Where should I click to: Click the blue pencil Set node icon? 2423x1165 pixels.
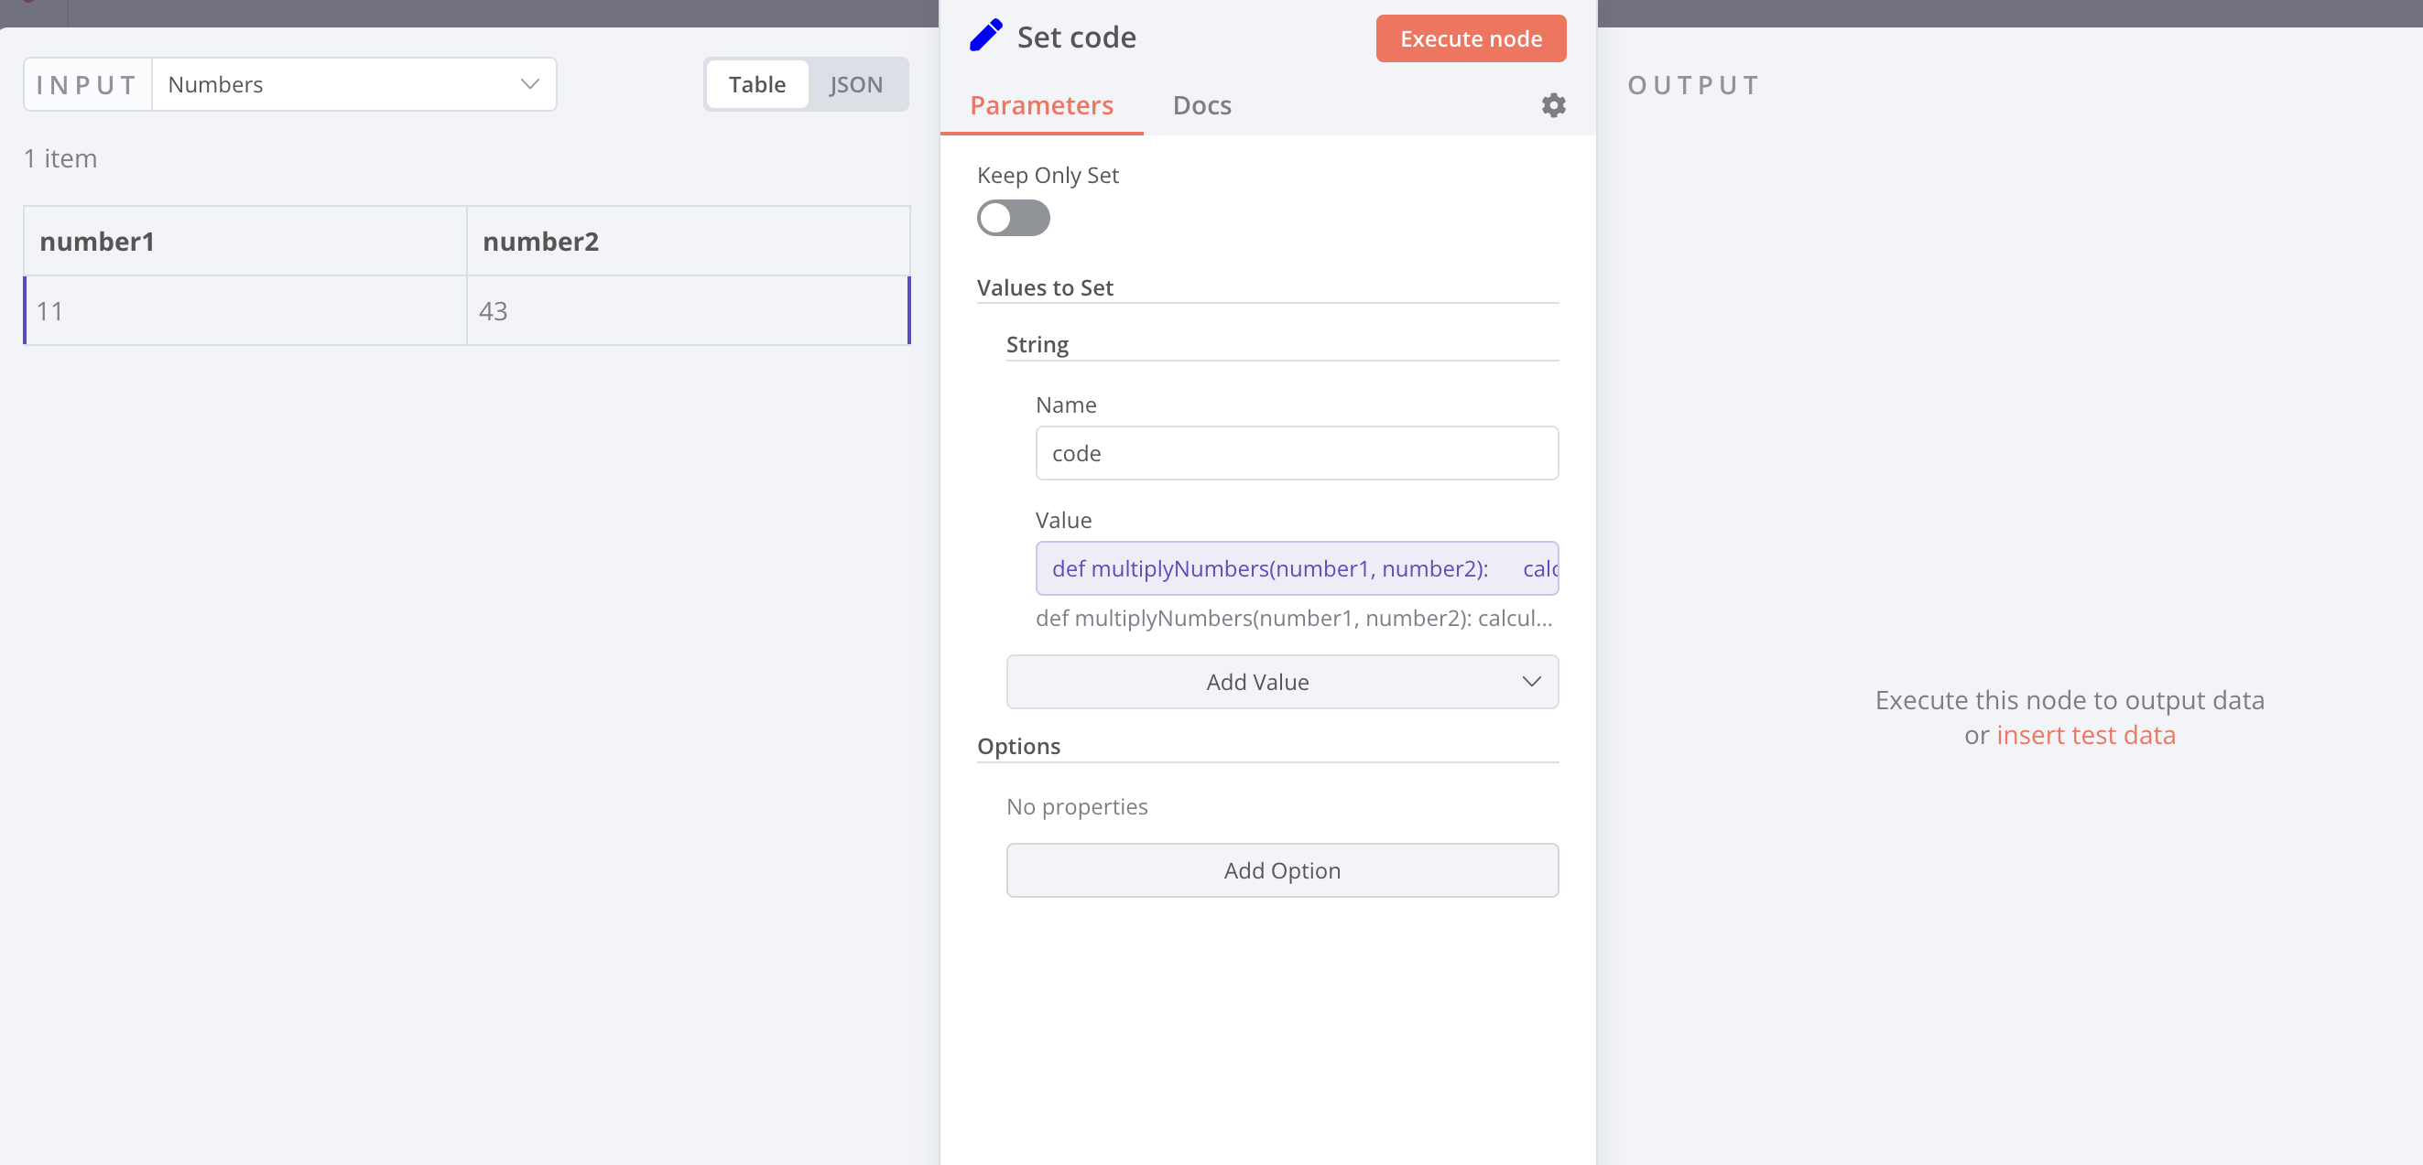(985, 37)
